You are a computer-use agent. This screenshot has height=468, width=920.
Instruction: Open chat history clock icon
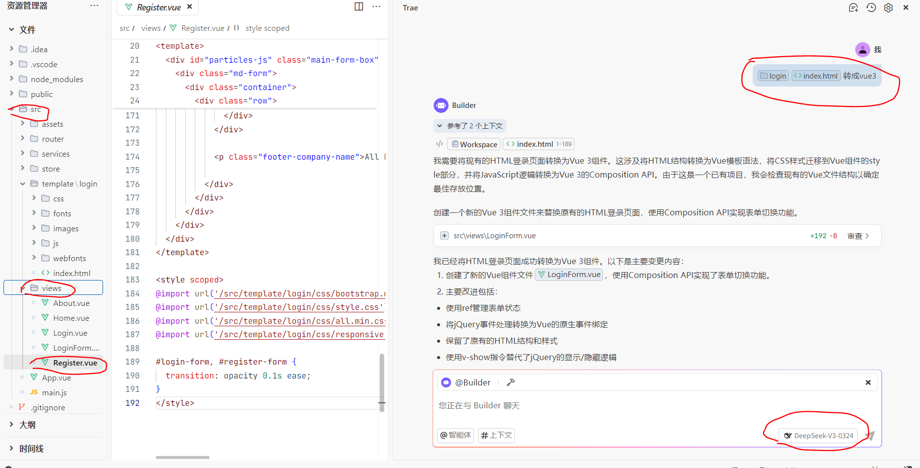click(871, 8)
